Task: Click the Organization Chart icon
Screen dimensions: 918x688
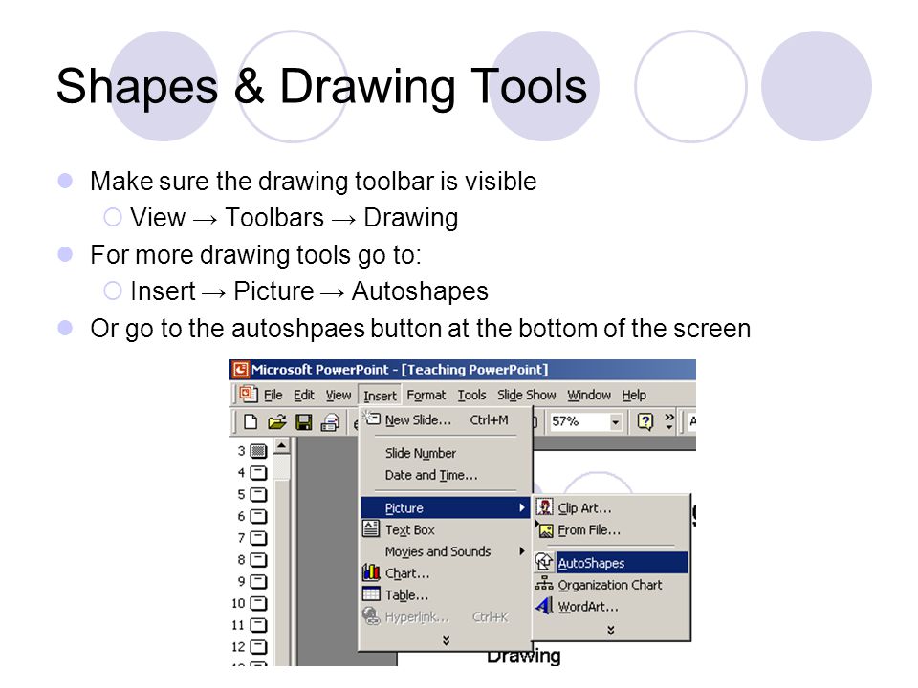Action: pos(544,584)
